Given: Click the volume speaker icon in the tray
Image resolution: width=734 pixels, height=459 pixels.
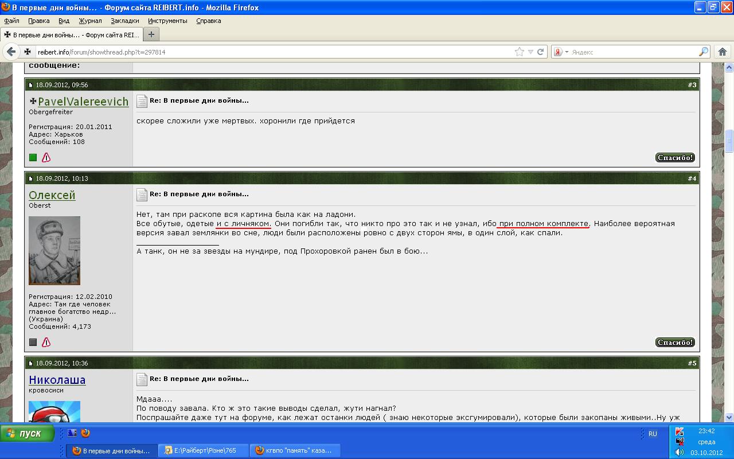Looking at the screenshot, I should (680, 452).
